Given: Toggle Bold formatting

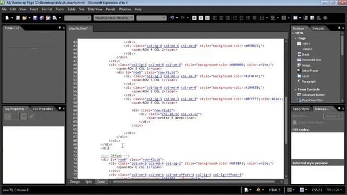Looking at the screenshot, I should (194, 18).
